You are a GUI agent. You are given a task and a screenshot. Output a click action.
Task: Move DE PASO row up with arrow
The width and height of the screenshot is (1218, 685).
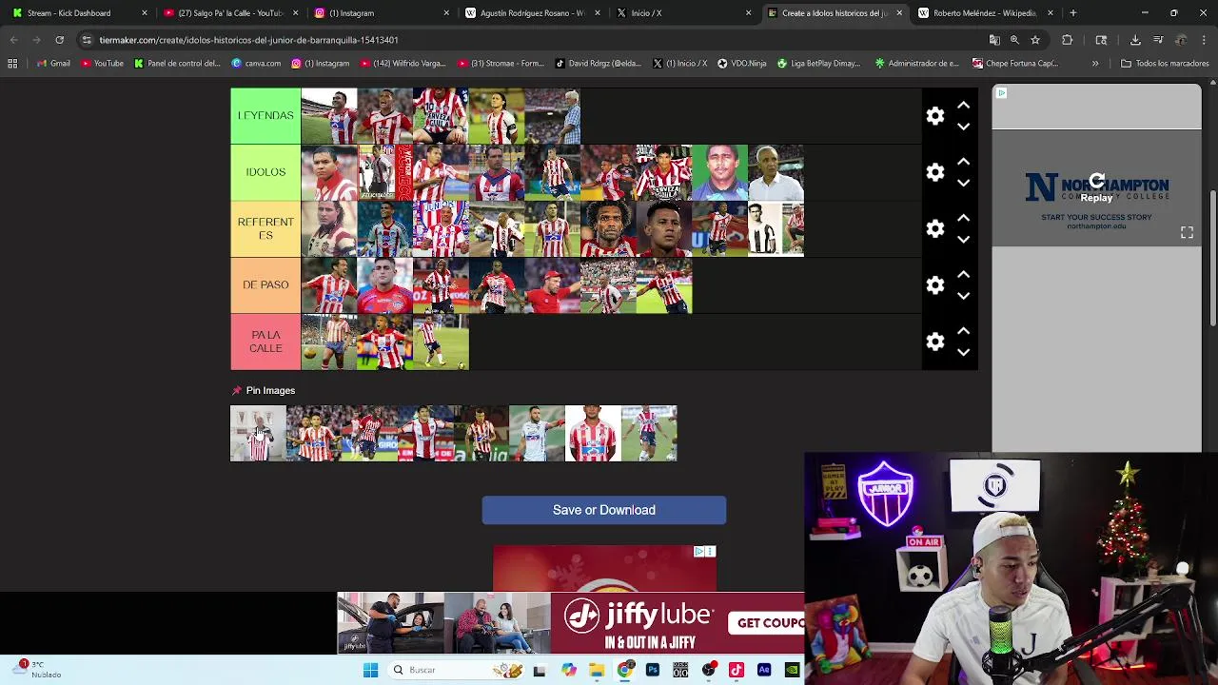pyautogui.click(x=963, y=275)
